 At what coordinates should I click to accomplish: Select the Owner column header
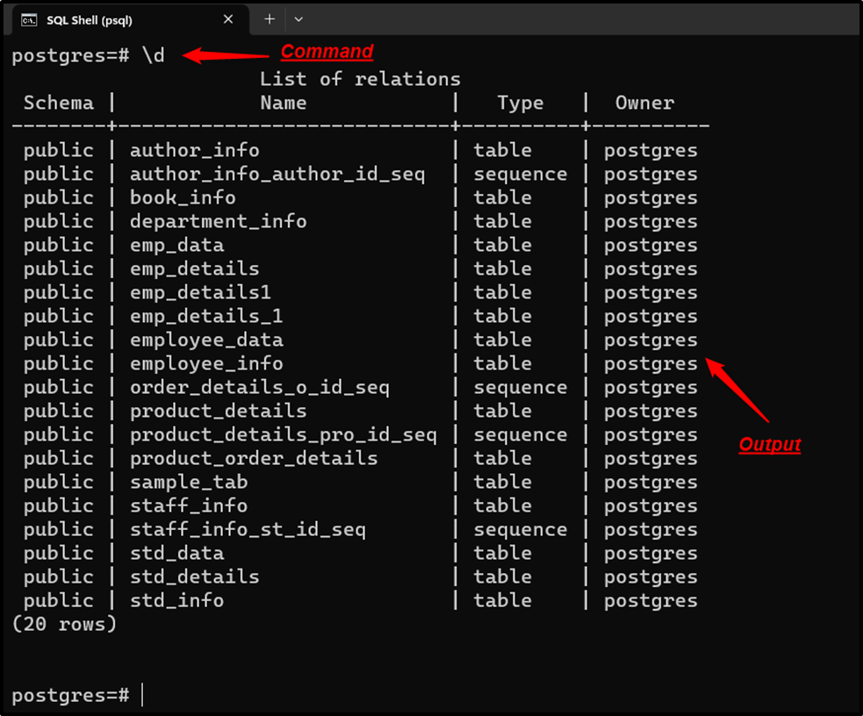[x=644, y=103]
